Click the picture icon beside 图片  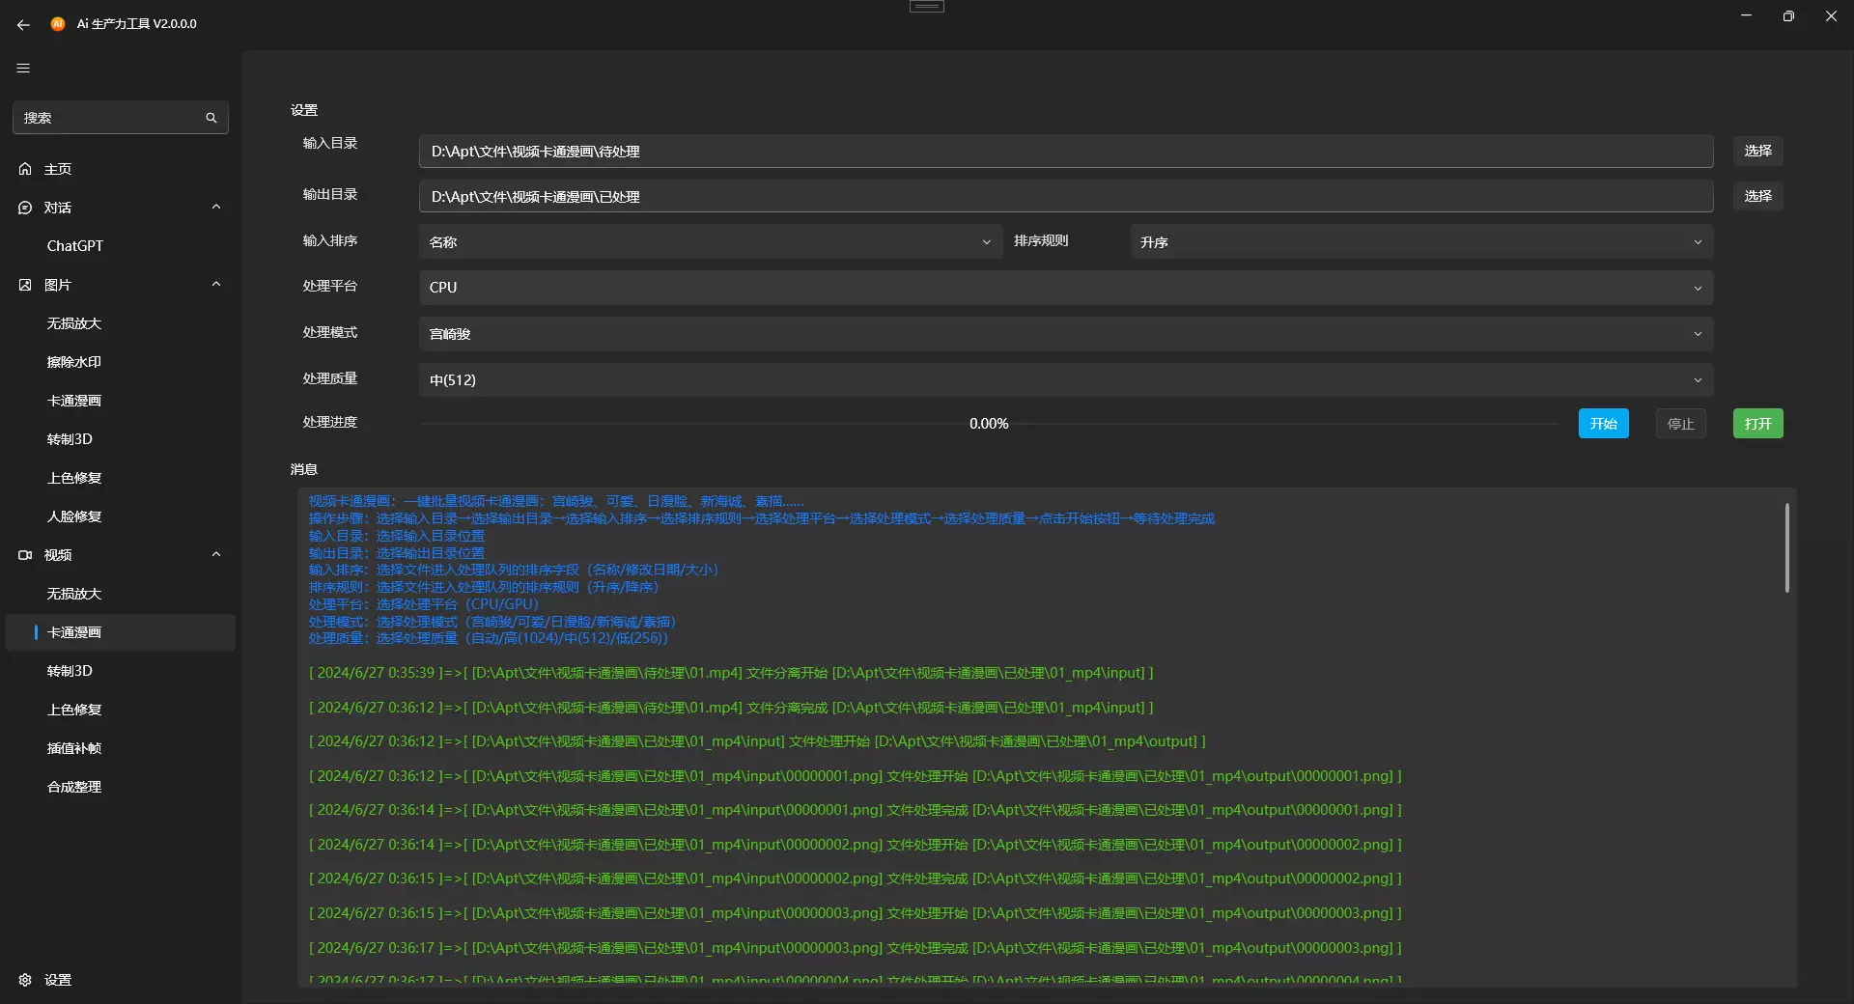pyautogui.click(x=25, y=285)
